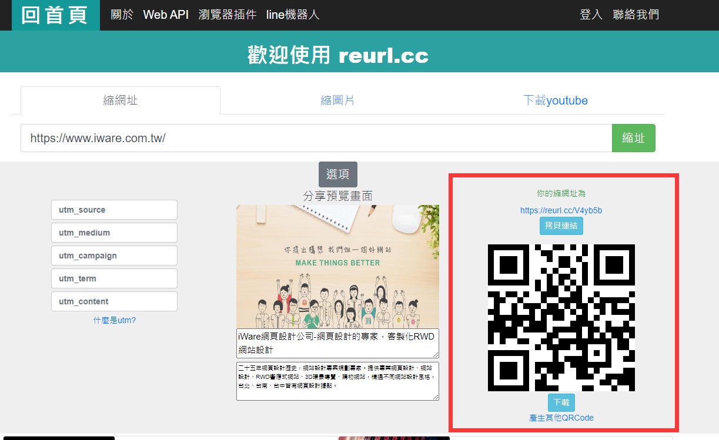
Task: Click 登入 to sign in
Action: click(591, 15)
